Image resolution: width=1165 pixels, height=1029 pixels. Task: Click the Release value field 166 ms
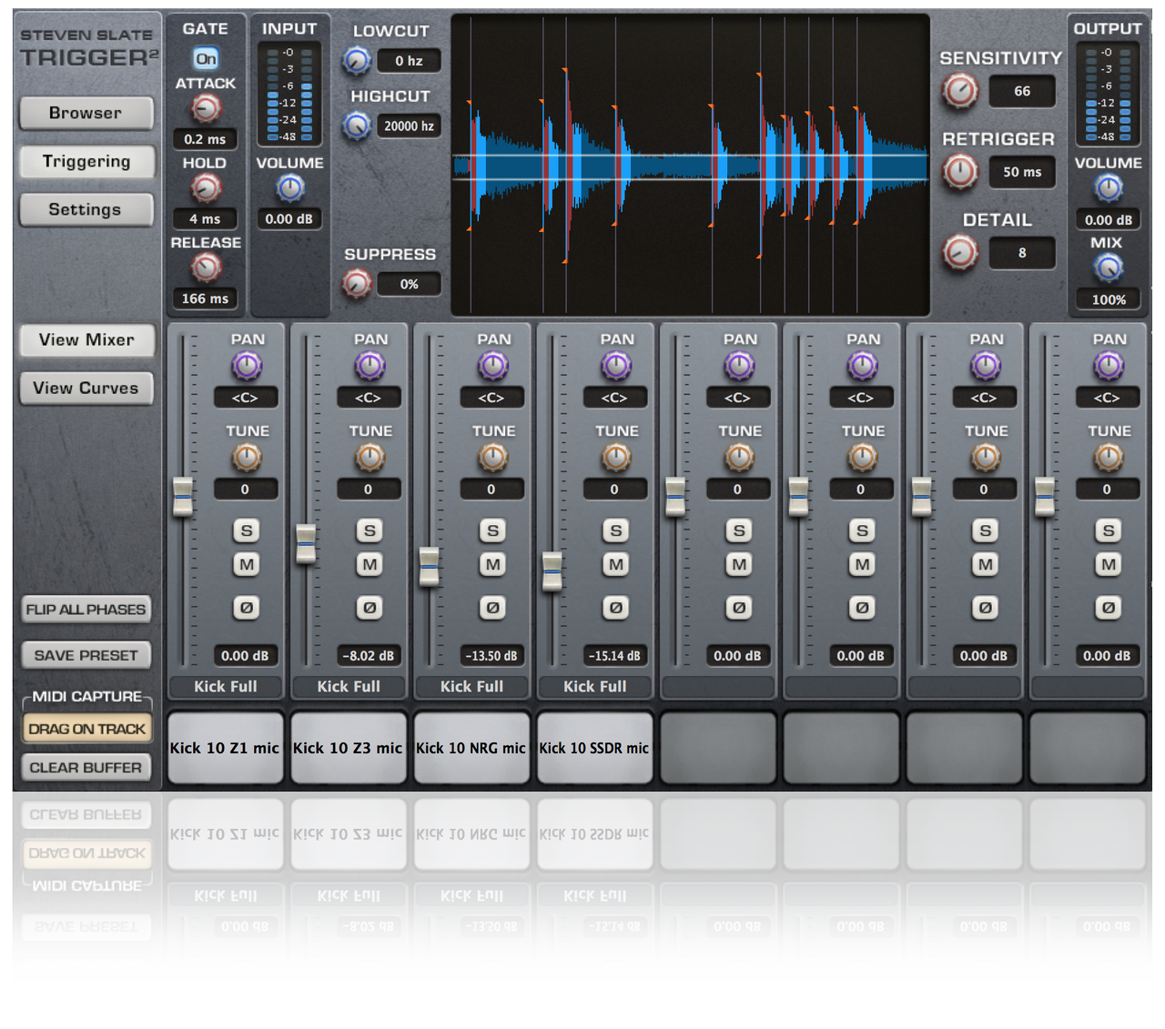point(206,298)
